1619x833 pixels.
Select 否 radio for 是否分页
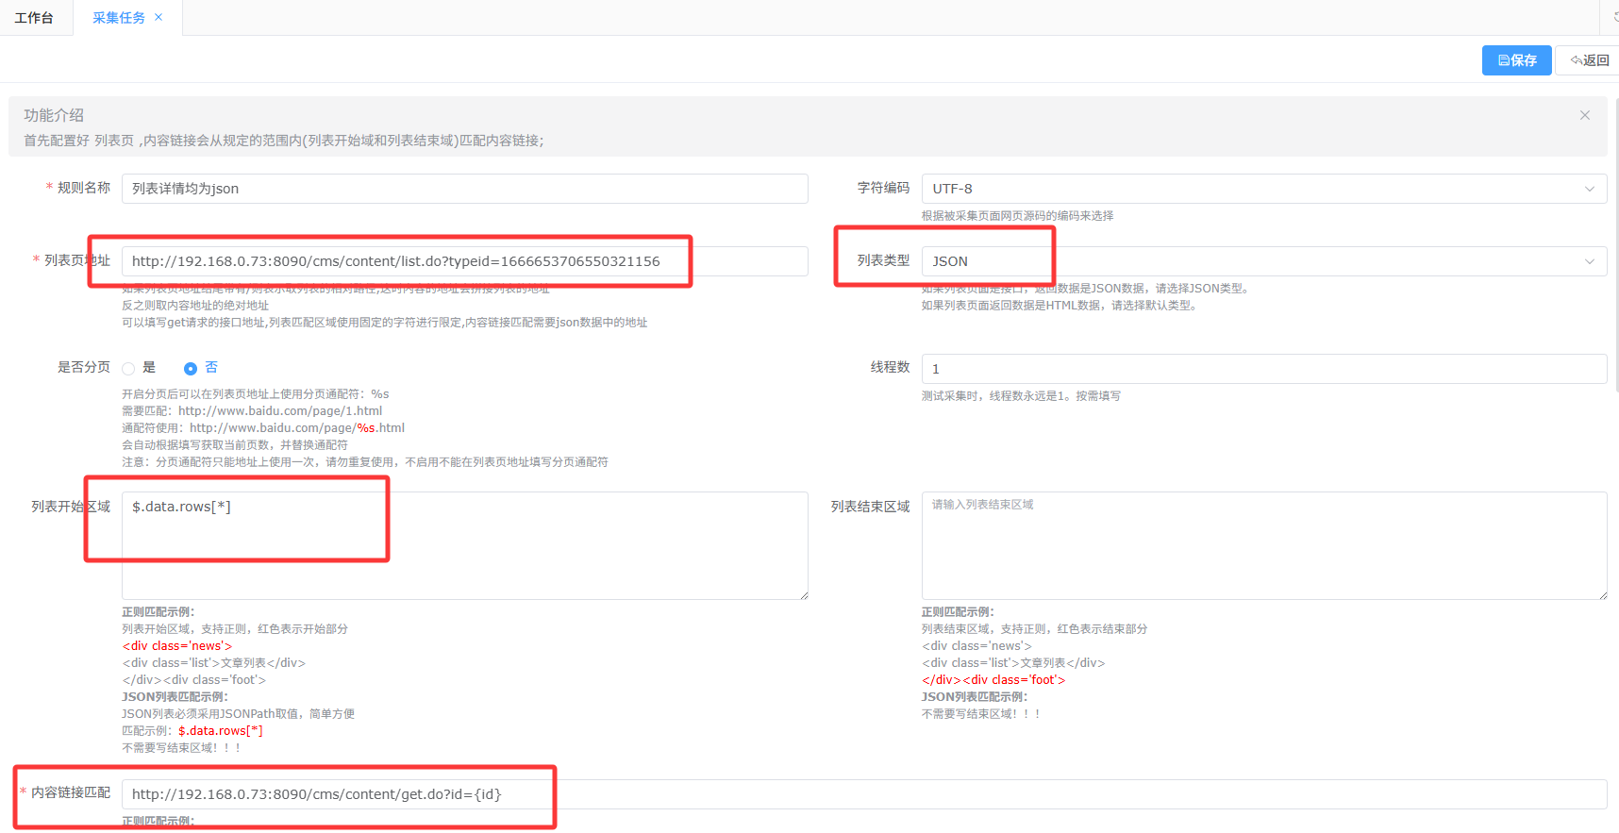(191, 369)
